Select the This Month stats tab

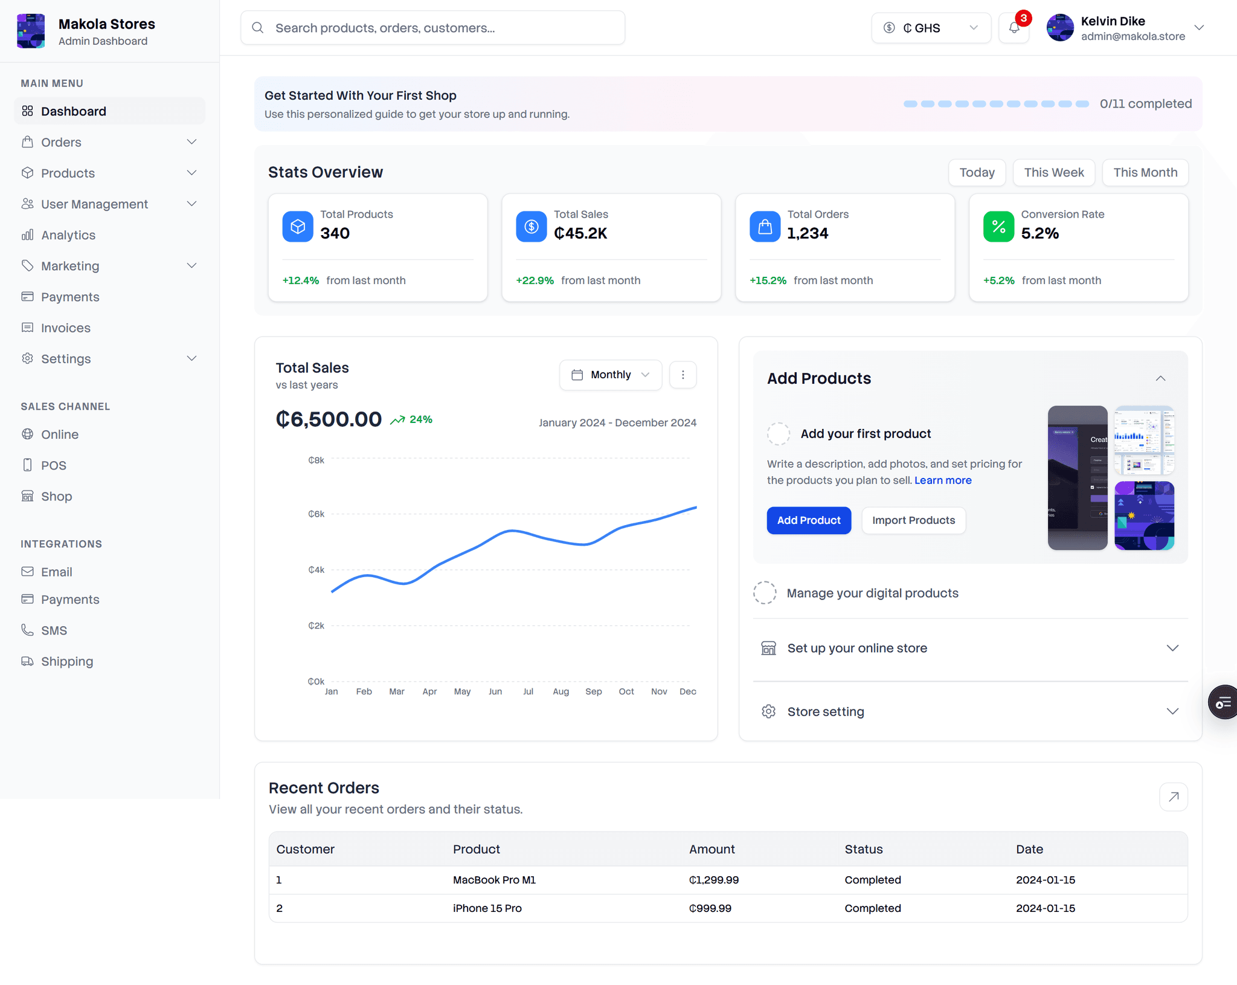click(1145, 173)
